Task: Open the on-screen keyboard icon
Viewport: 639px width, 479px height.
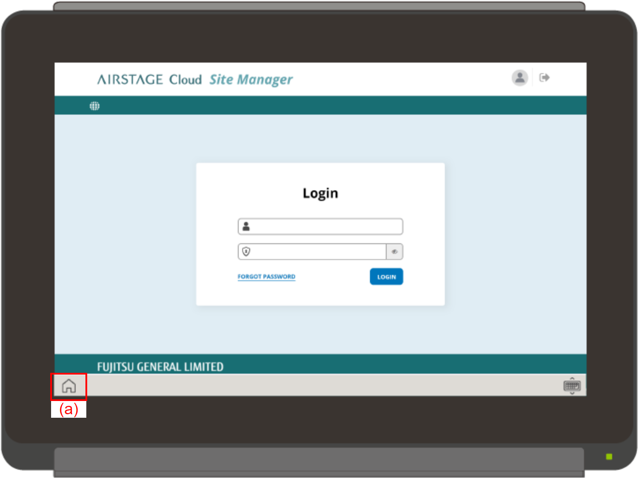Action: [x=572, y=386]
